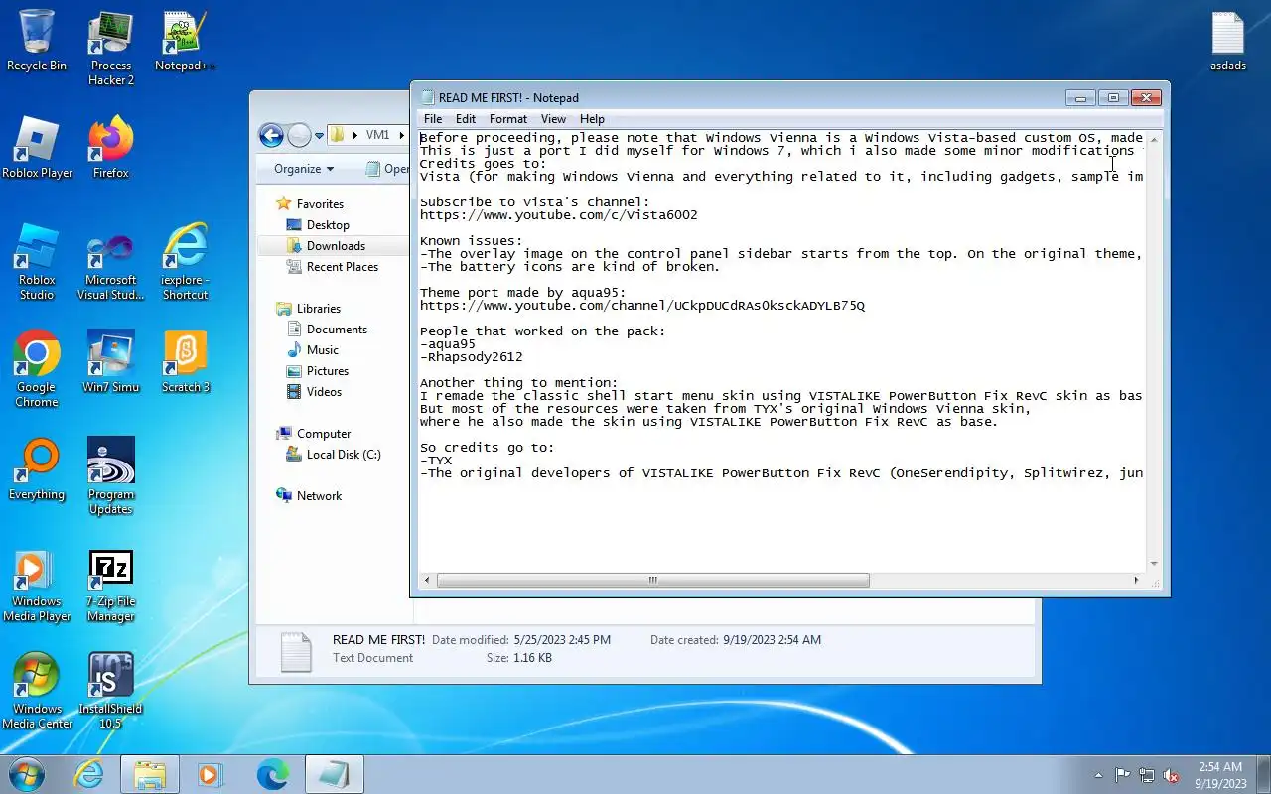Image resolution: width=1271 pixels, height=794 pixels.
Task: Open Notepad++ desktop shortcut
Action: (185, 41)
